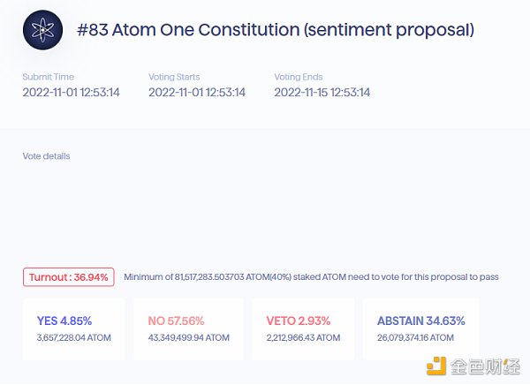
Task: Select the 2022-11-15 voting end date
Action: point(322,92)
